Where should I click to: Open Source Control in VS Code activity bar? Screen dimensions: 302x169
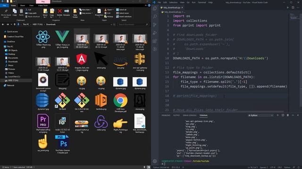pyautogui.click(x=155, y=25)
